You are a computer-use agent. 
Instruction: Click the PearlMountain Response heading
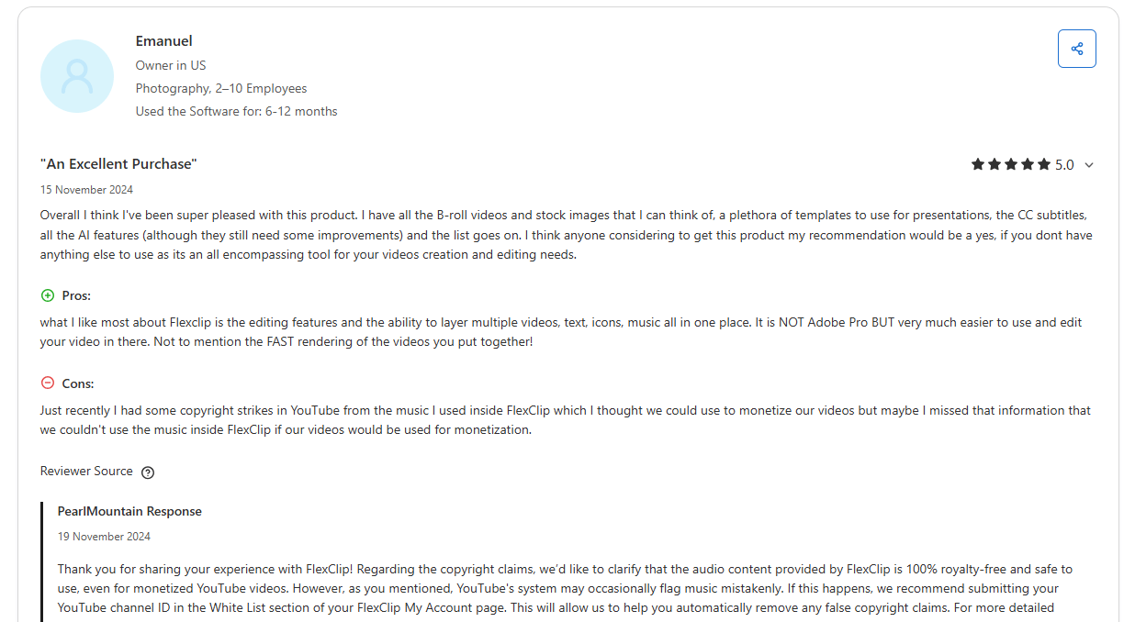pyautogui.click(x=129, y=512)
